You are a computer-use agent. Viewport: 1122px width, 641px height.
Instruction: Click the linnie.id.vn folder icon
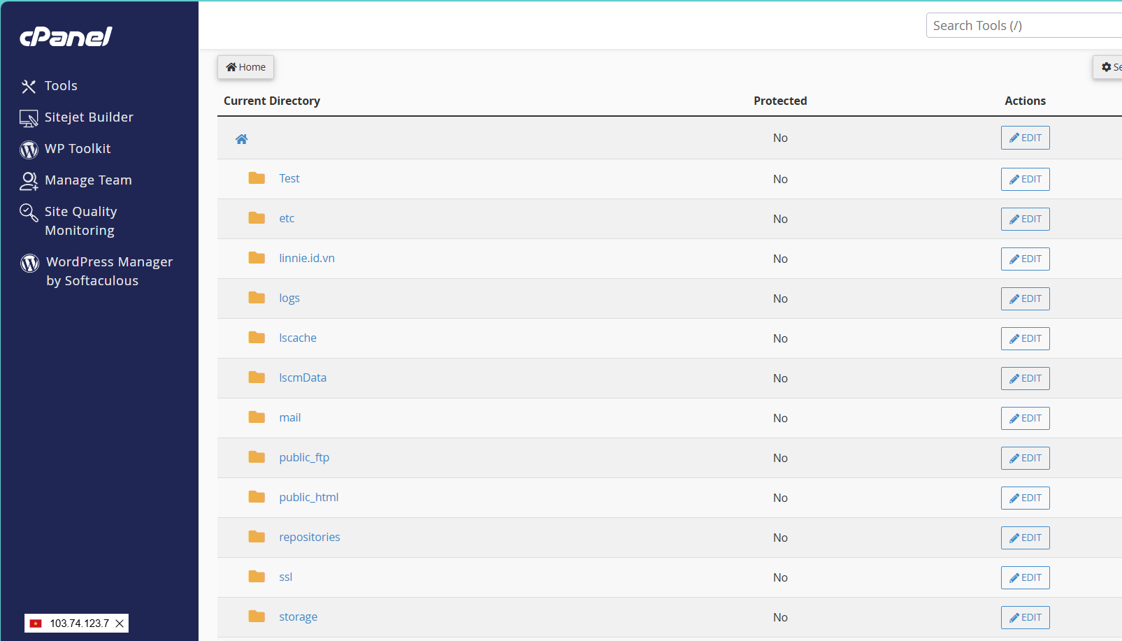click(257, 258)
